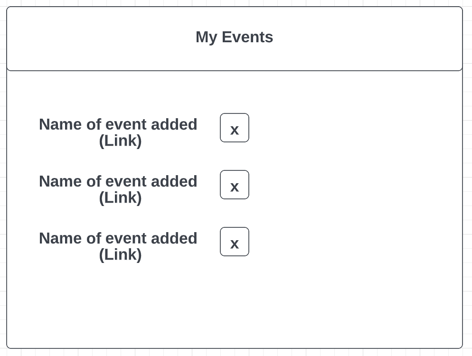This screenshot has width=472, height=356.
Task: Select the x character in the middle remove box
Action: [x=235, y=187]
